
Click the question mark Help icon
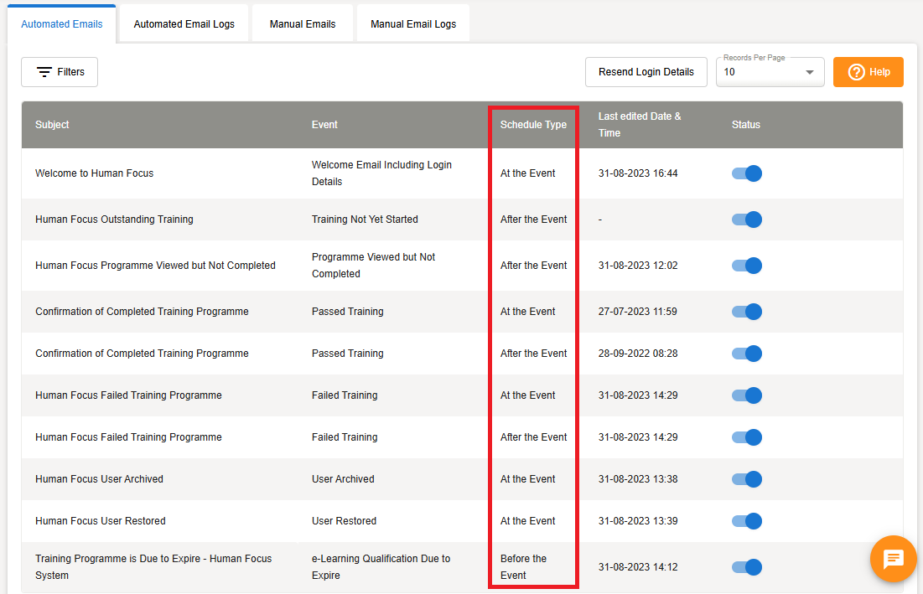click(x=856, y=72)
